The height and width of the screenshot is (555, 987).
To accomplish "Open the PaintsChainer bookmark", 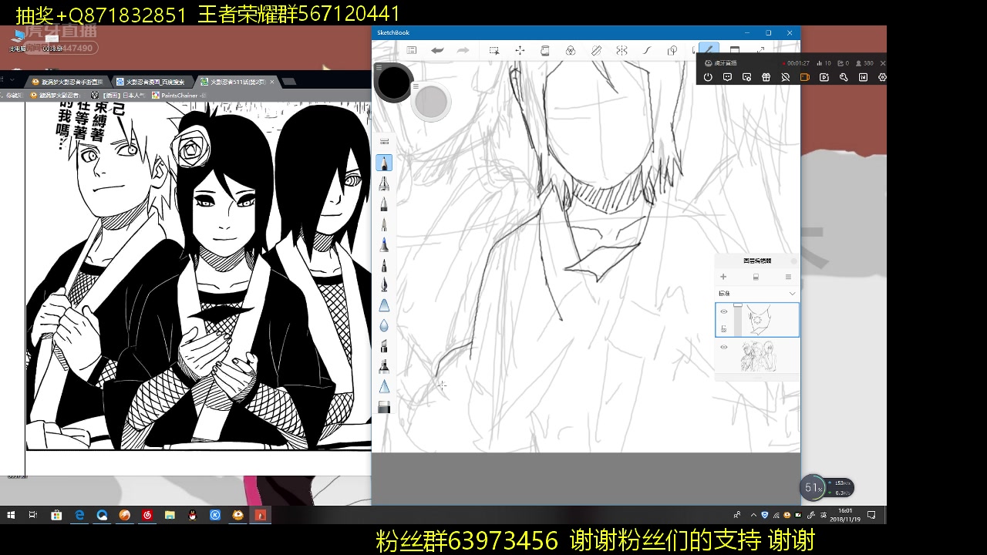I will pos(179,96).
